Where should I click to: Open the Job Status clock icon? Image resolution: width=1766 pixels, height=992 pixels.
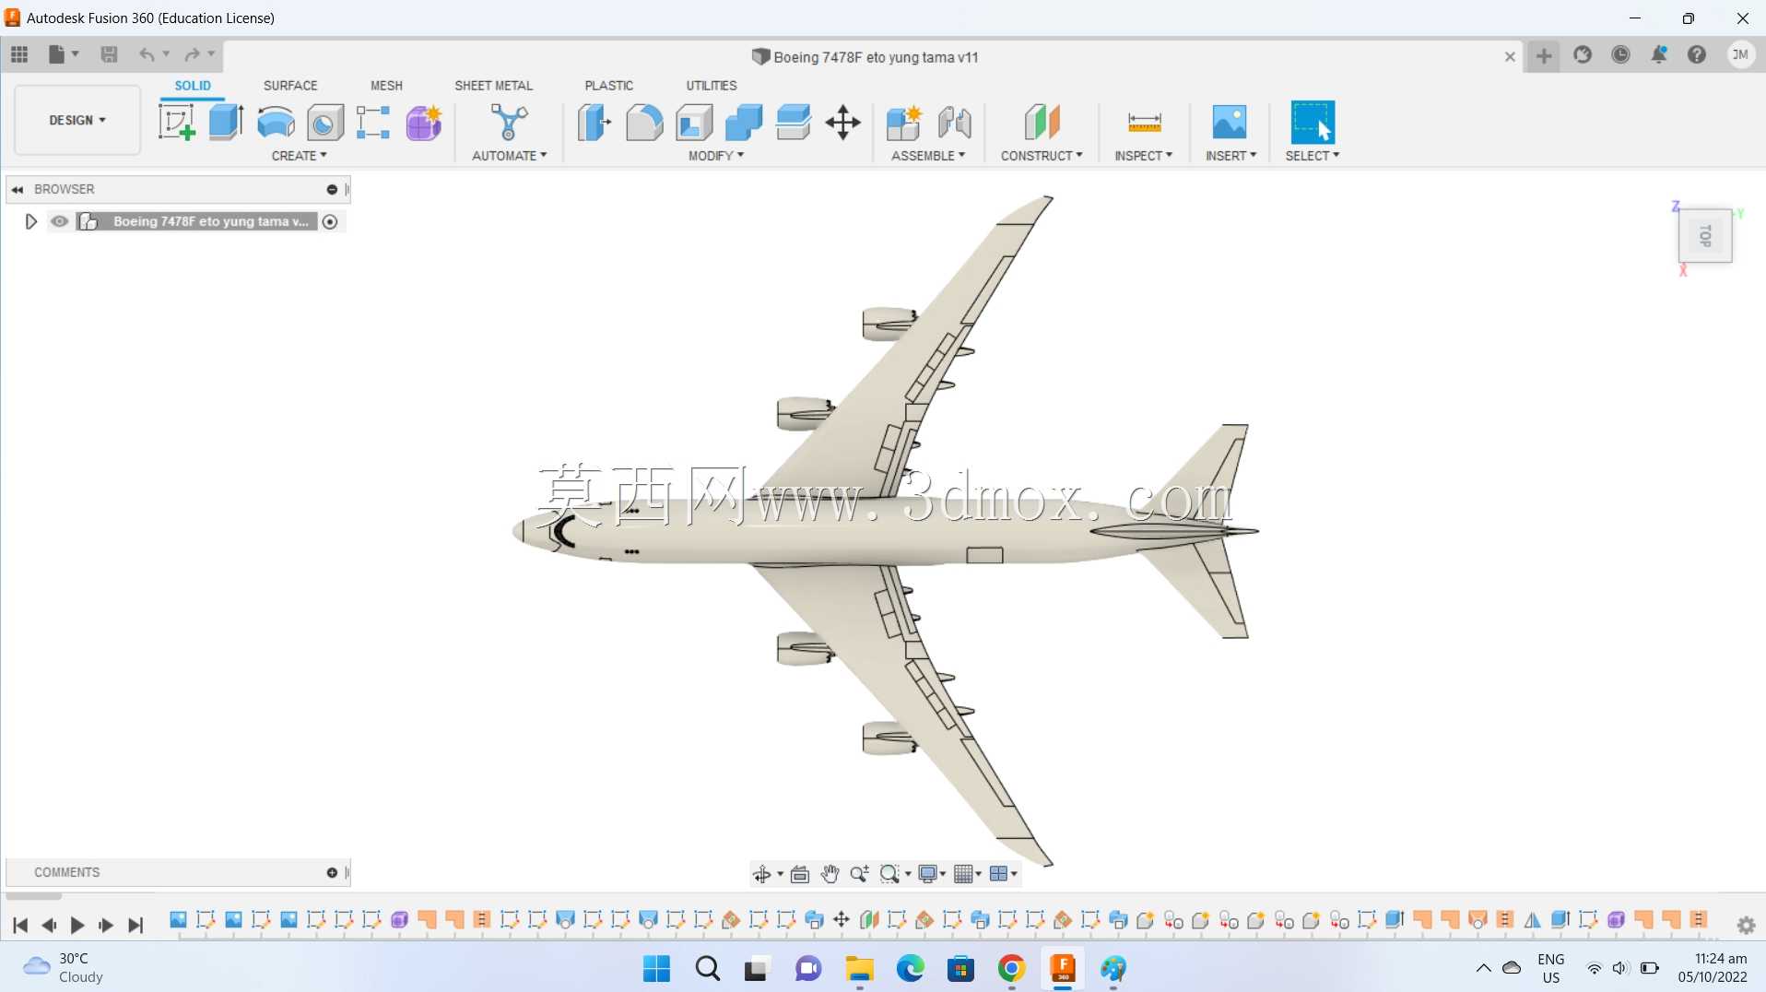pos(1620,54)
